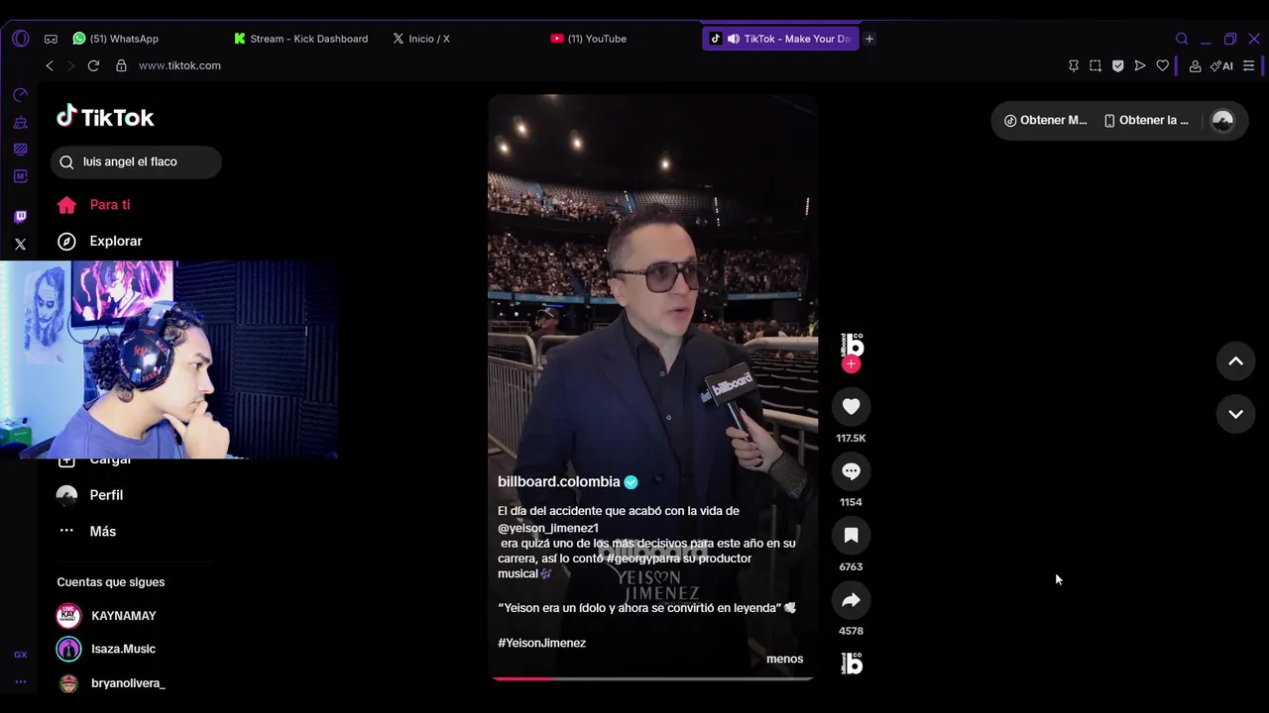Seek on the video progress bar
Viewport: 1269px width, 713px height.
click(652, 678)
